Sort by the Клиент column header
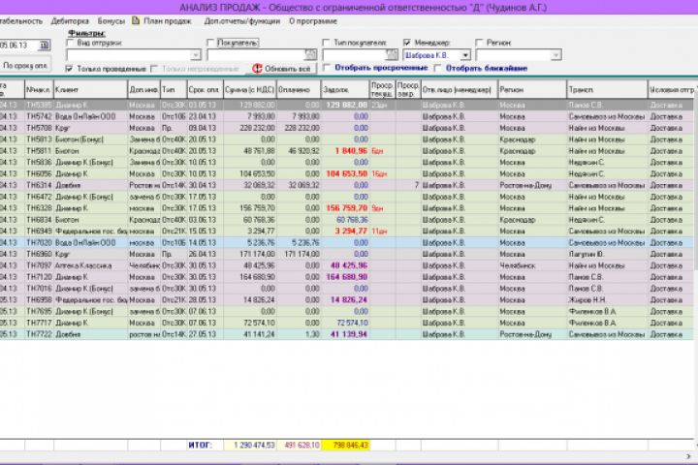Image resolution: width=698 pixels, height=465 pixels. pyautogui.click(x=90, y=89)
